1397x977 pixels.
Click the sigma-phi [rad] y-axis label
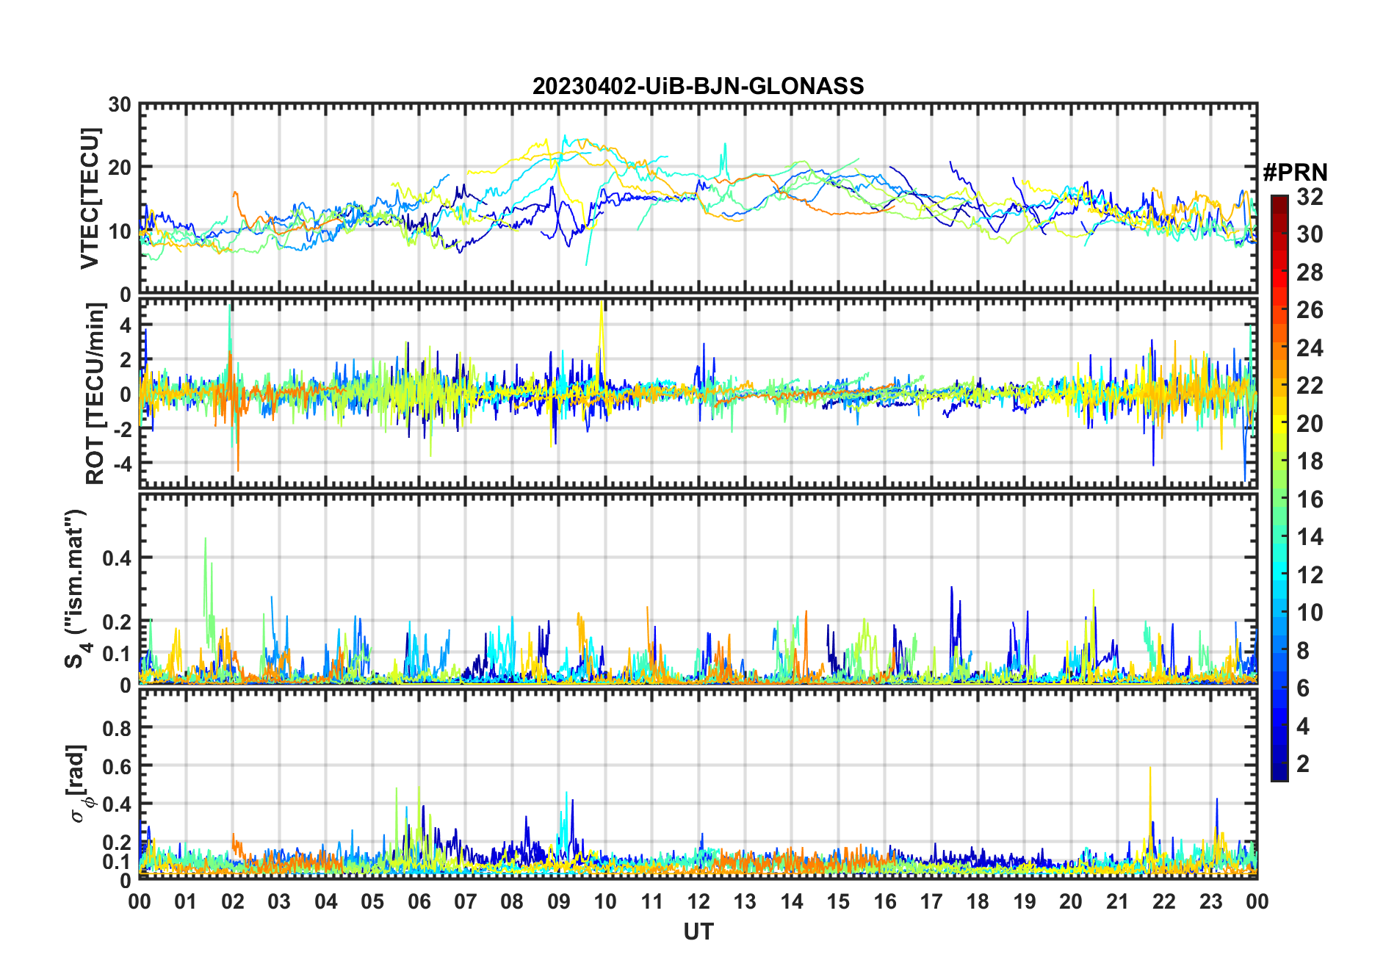click(79, 783)
